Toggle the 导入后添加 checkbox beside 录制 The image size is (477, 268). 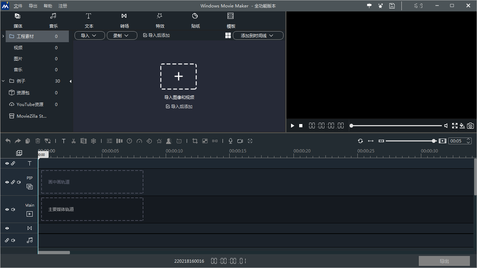145,35
